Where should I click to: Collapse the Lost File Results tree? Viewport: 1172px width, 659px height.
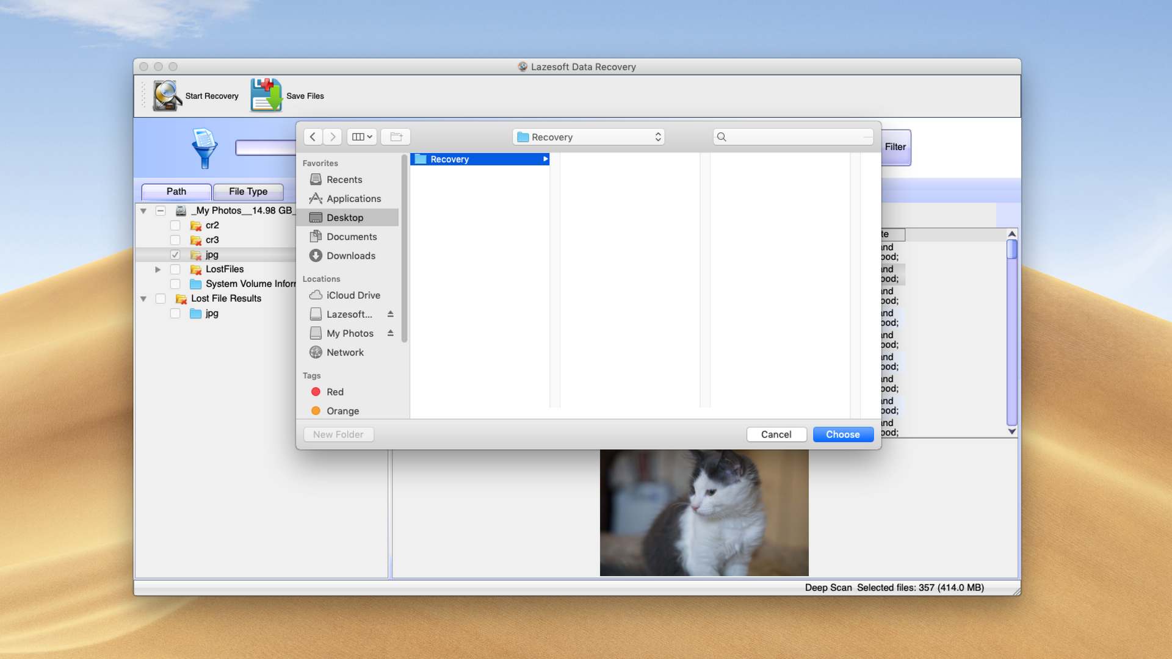point(143,299)
